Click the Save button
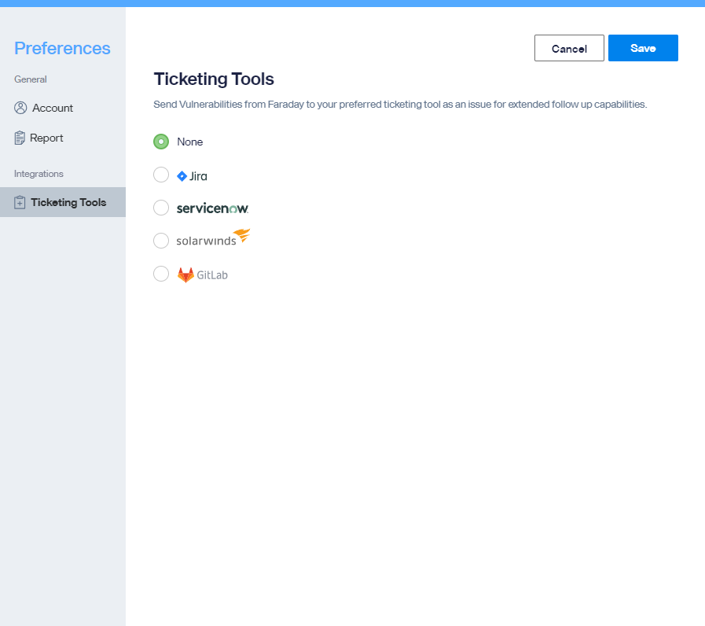This screenshot has height=626, width=705. point(643,48)
